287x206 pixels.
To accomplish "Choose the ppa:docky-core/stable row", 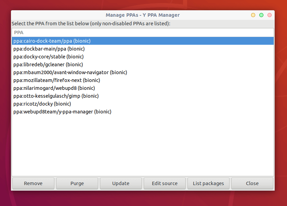I will pos(49,57).
